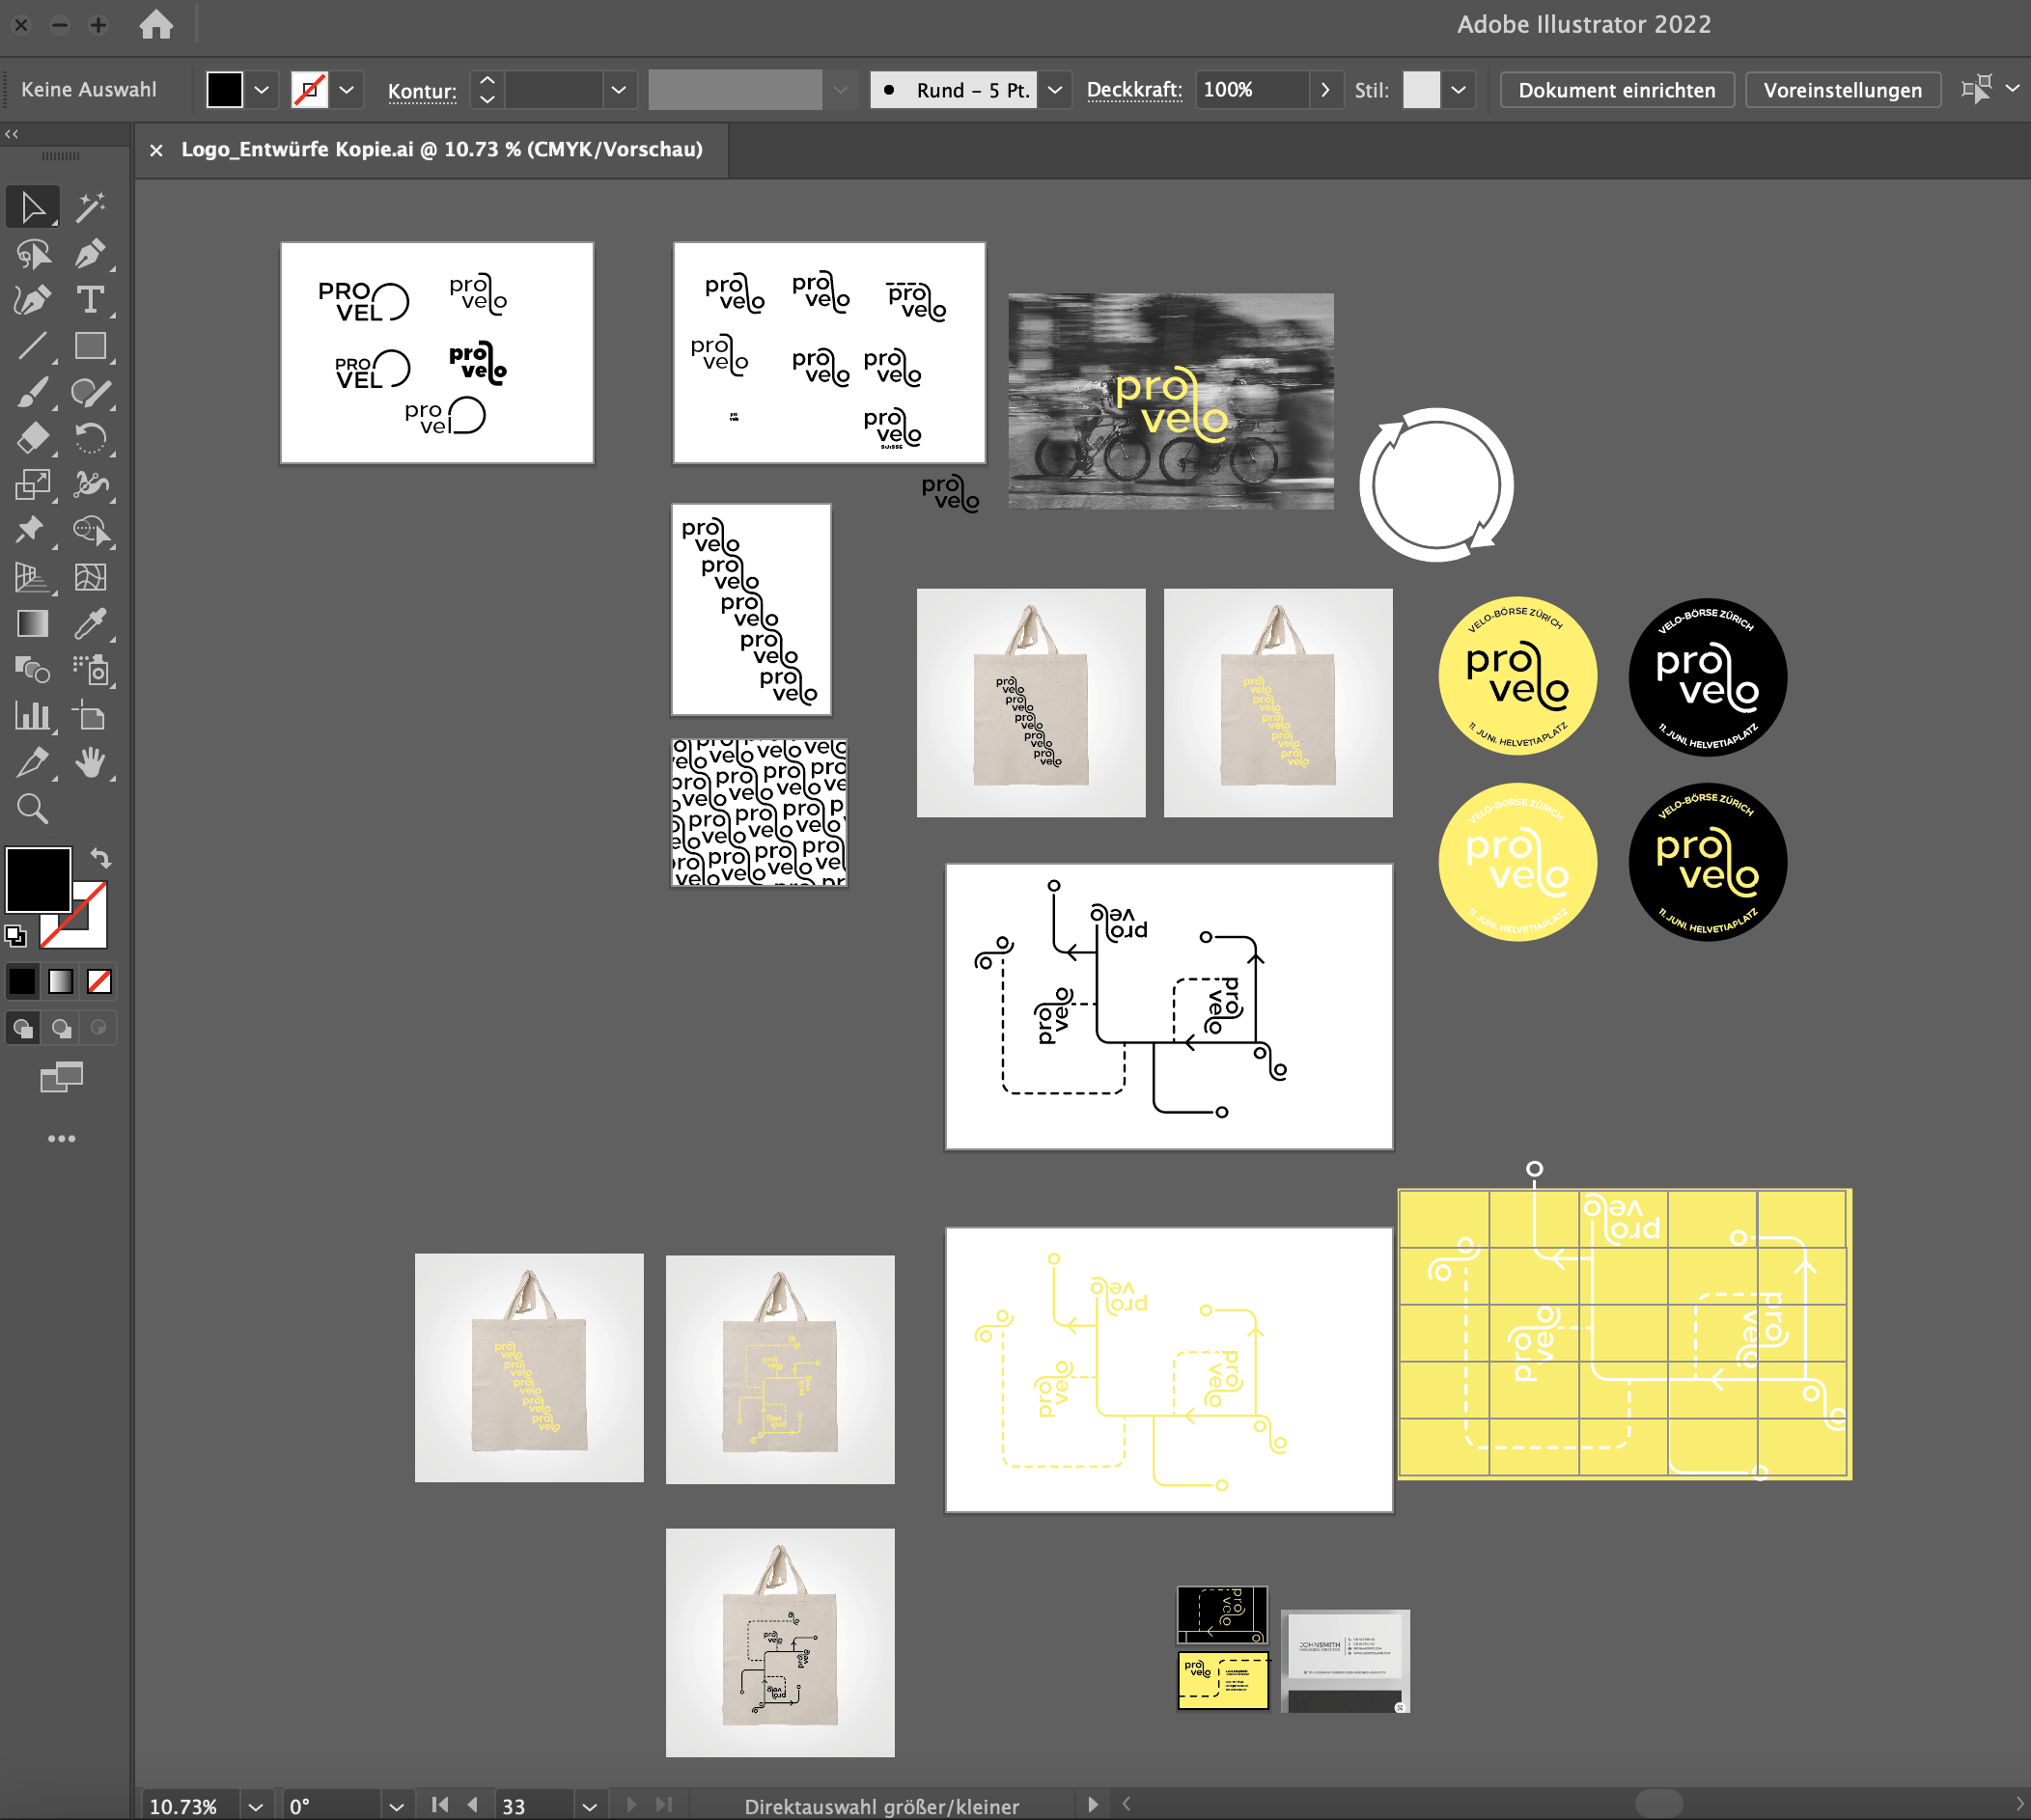
Task: Open zoom level 10.73% dropdown
Action: tap(255, 1806)
